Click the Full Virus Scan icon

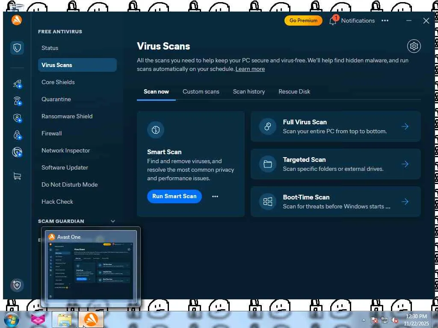click(x=268, y=126)
